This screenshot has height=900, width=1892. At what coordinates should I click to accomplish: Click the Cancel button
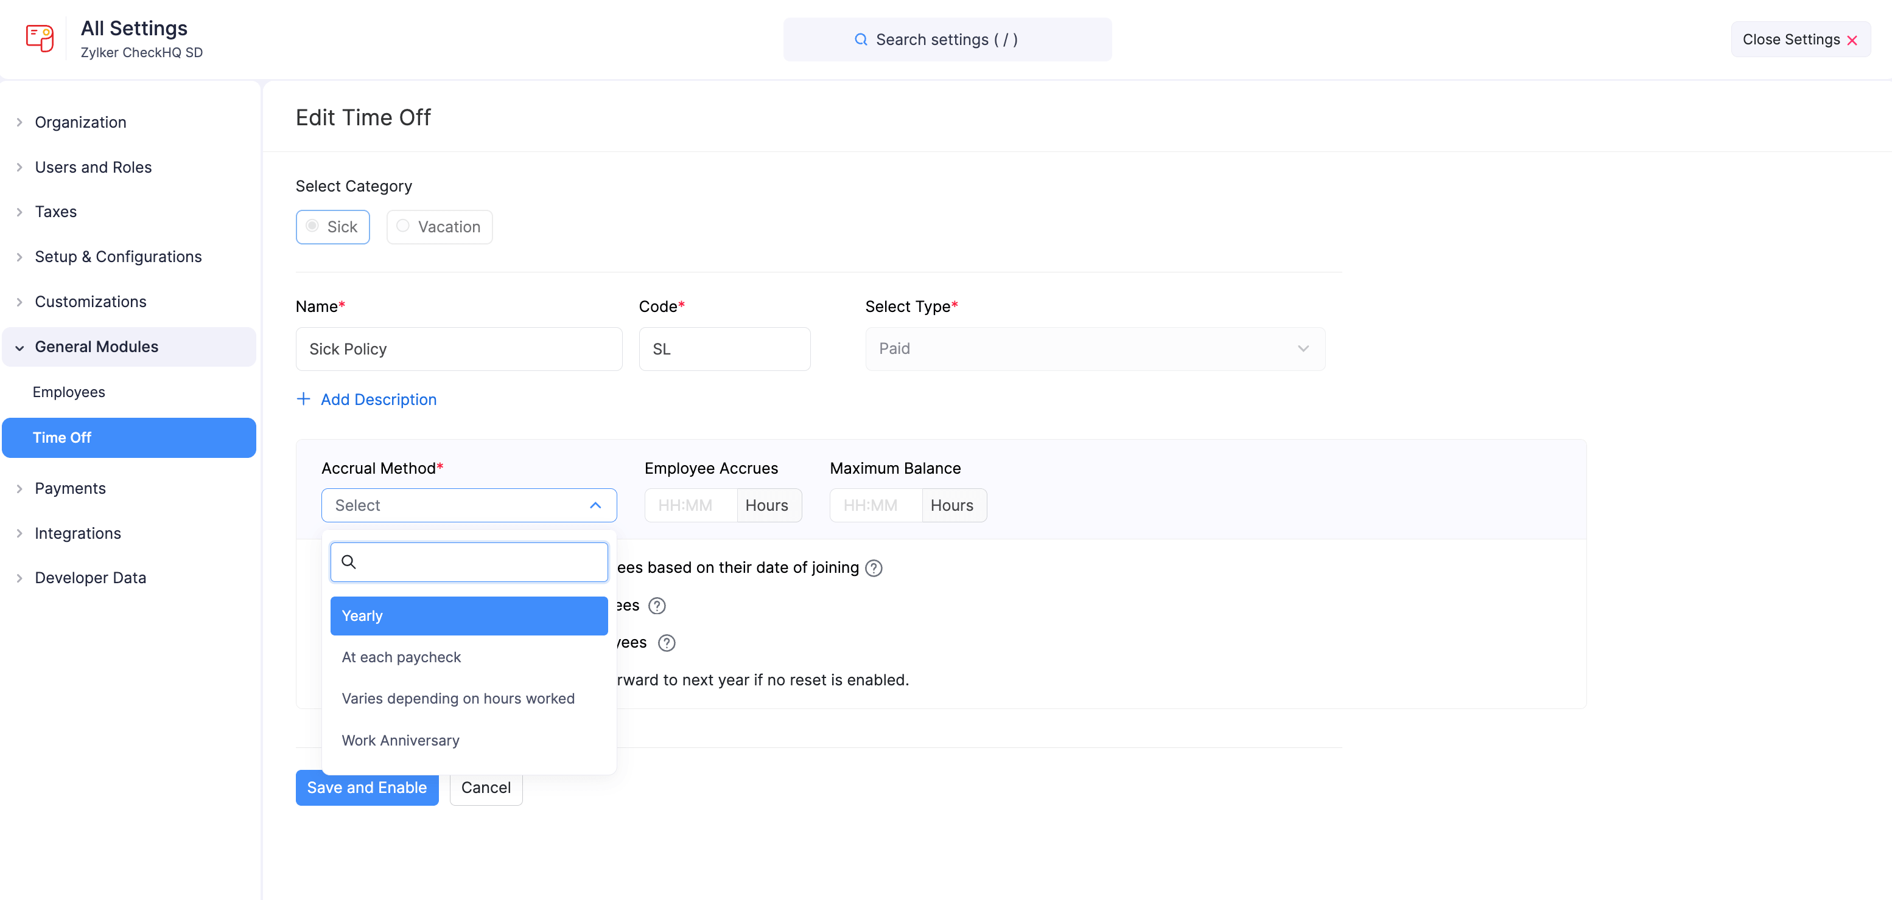tap(486, 787)
